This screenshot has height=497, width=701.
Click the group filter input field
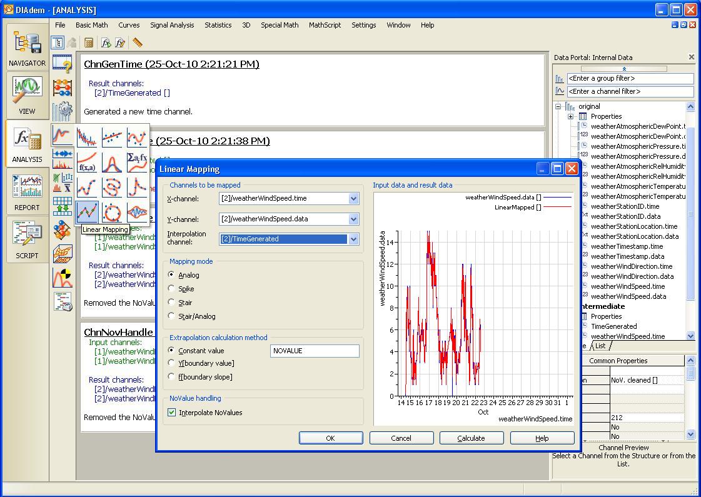pyautogui.click(x=630, y=79)
